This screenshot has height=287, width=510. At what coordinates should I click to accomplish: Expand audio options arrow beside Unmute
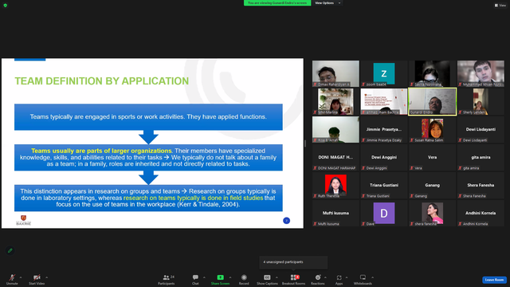[21, 277]
